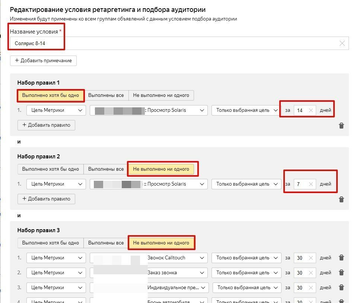Viewport: 353px width, 303px height.
Task: Clear 30 days value for Заказ звонка
Action: [311, 273]
